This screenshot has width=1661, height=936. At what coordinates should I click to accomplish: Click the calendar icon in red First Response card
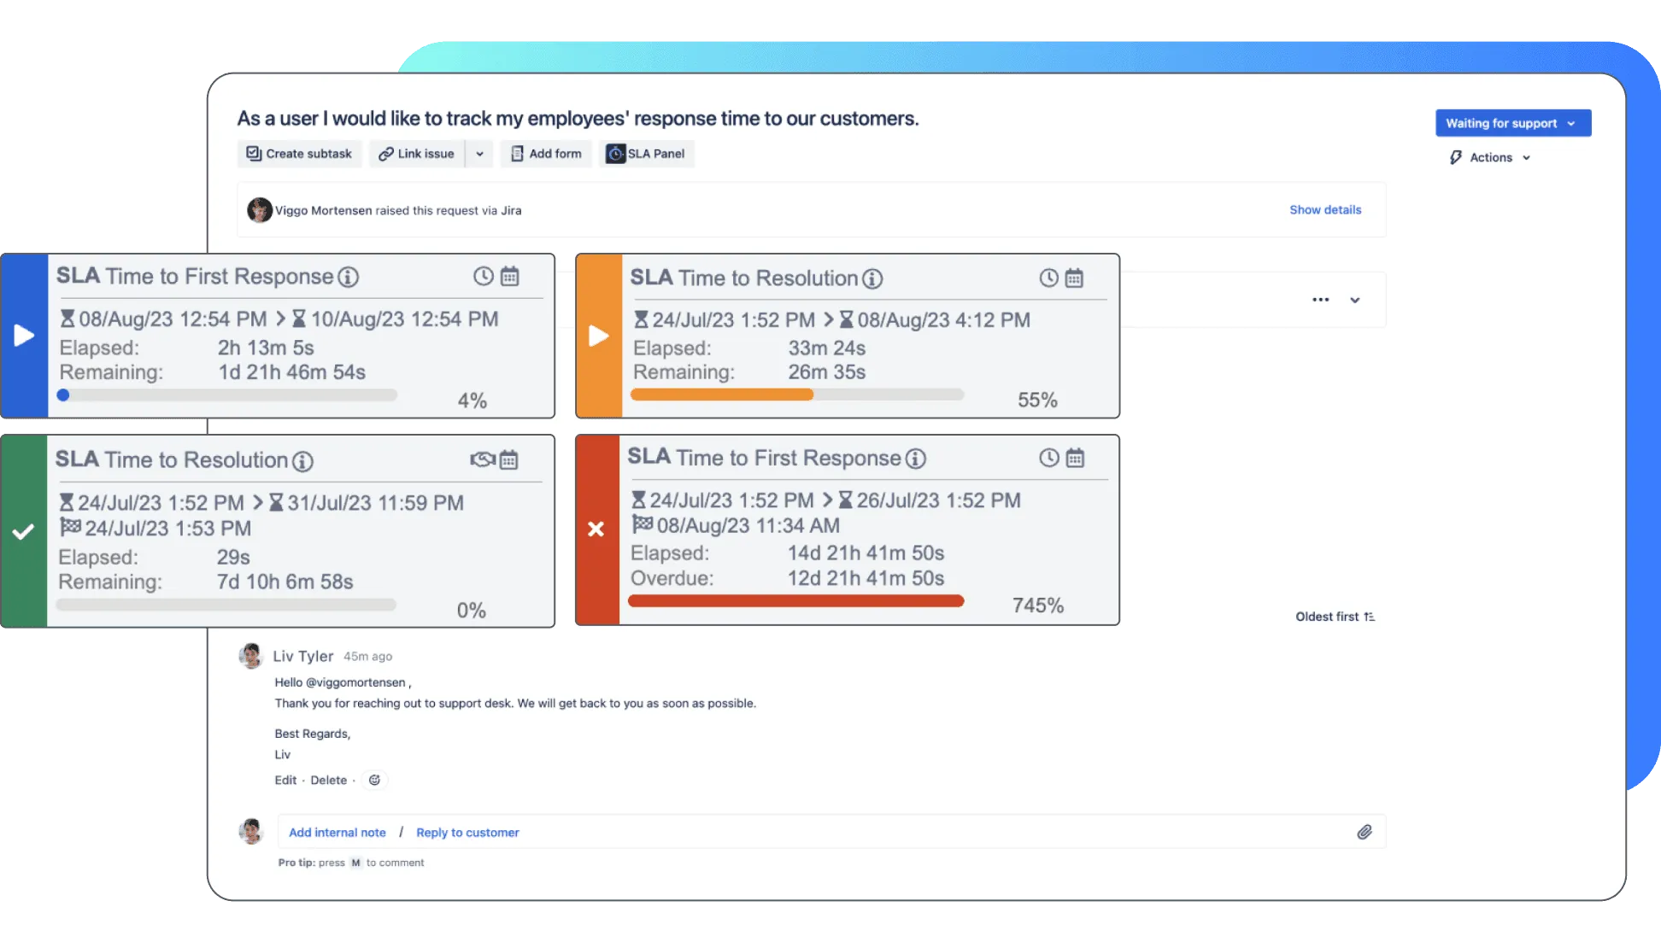pyautogui.click(x=1075, y=459)
